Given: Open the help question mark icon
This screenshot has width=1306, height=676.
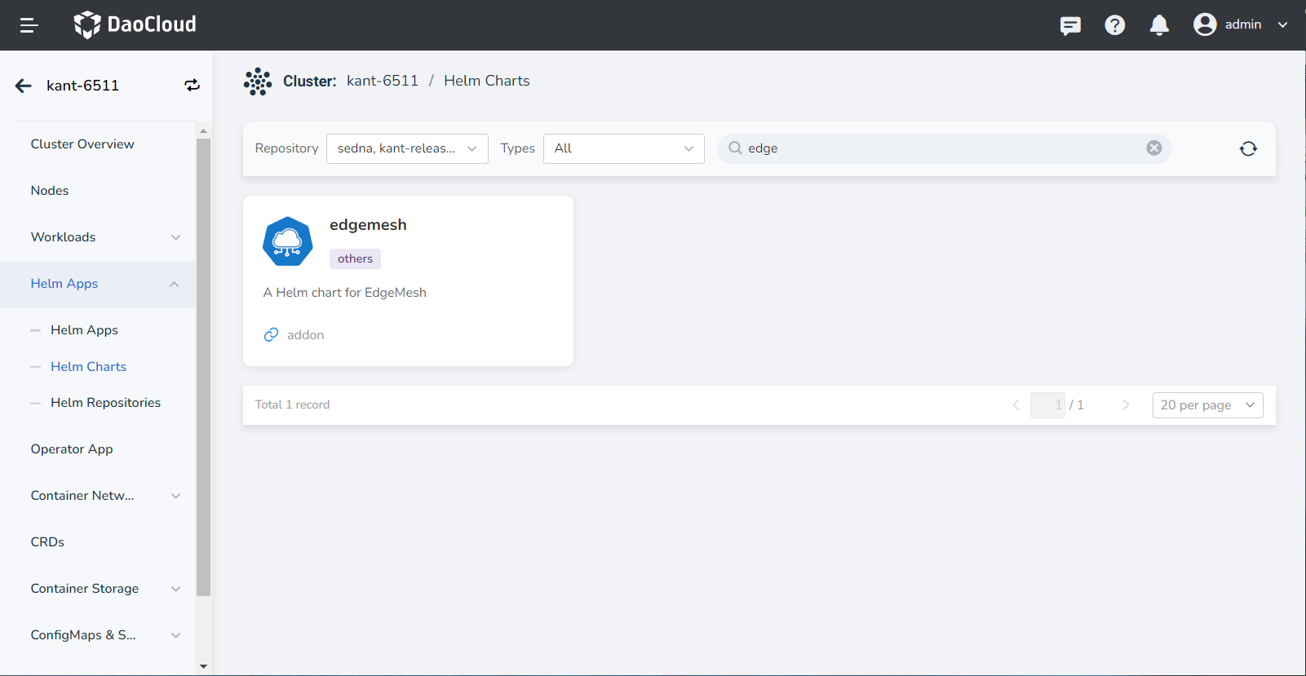Looking at the screenshot, I should [1114, 25].
